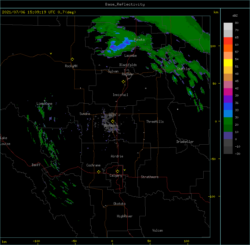Viewport: 250px width, 245px height.
Task: Click the Stettler city label
Action: pos(184,69)
